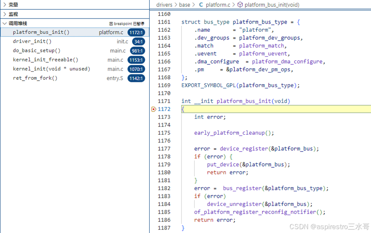Viewport: 371px width, 233px height.
Task: Expand the 变量 section
Action: click(x=75, y=4)
